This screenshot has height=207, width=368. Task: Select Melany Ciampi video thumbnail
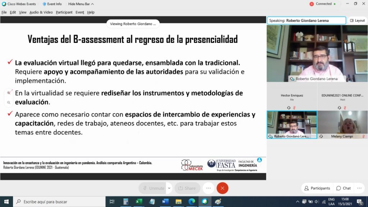pyautogui.click(x=342, y=125)
